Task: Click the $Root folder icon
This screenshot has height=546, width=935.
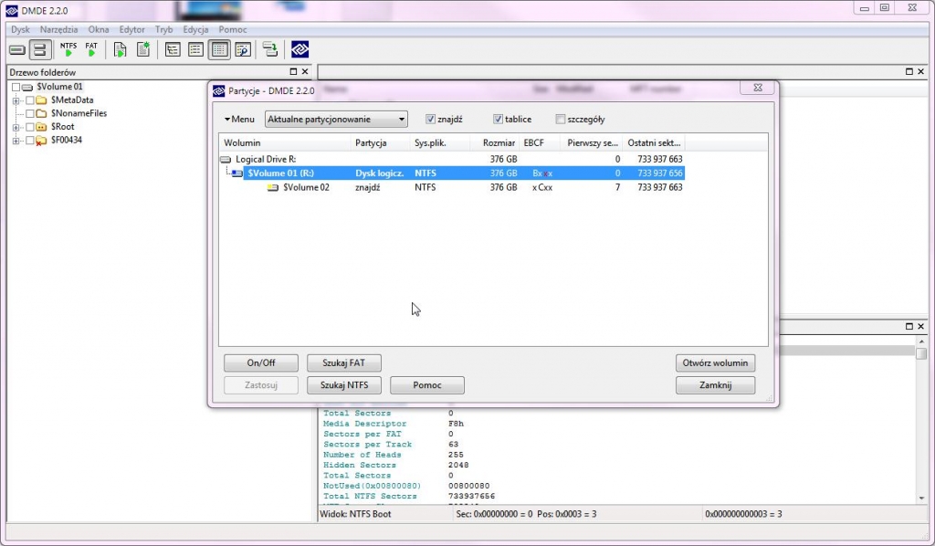Action: [41, 127]
